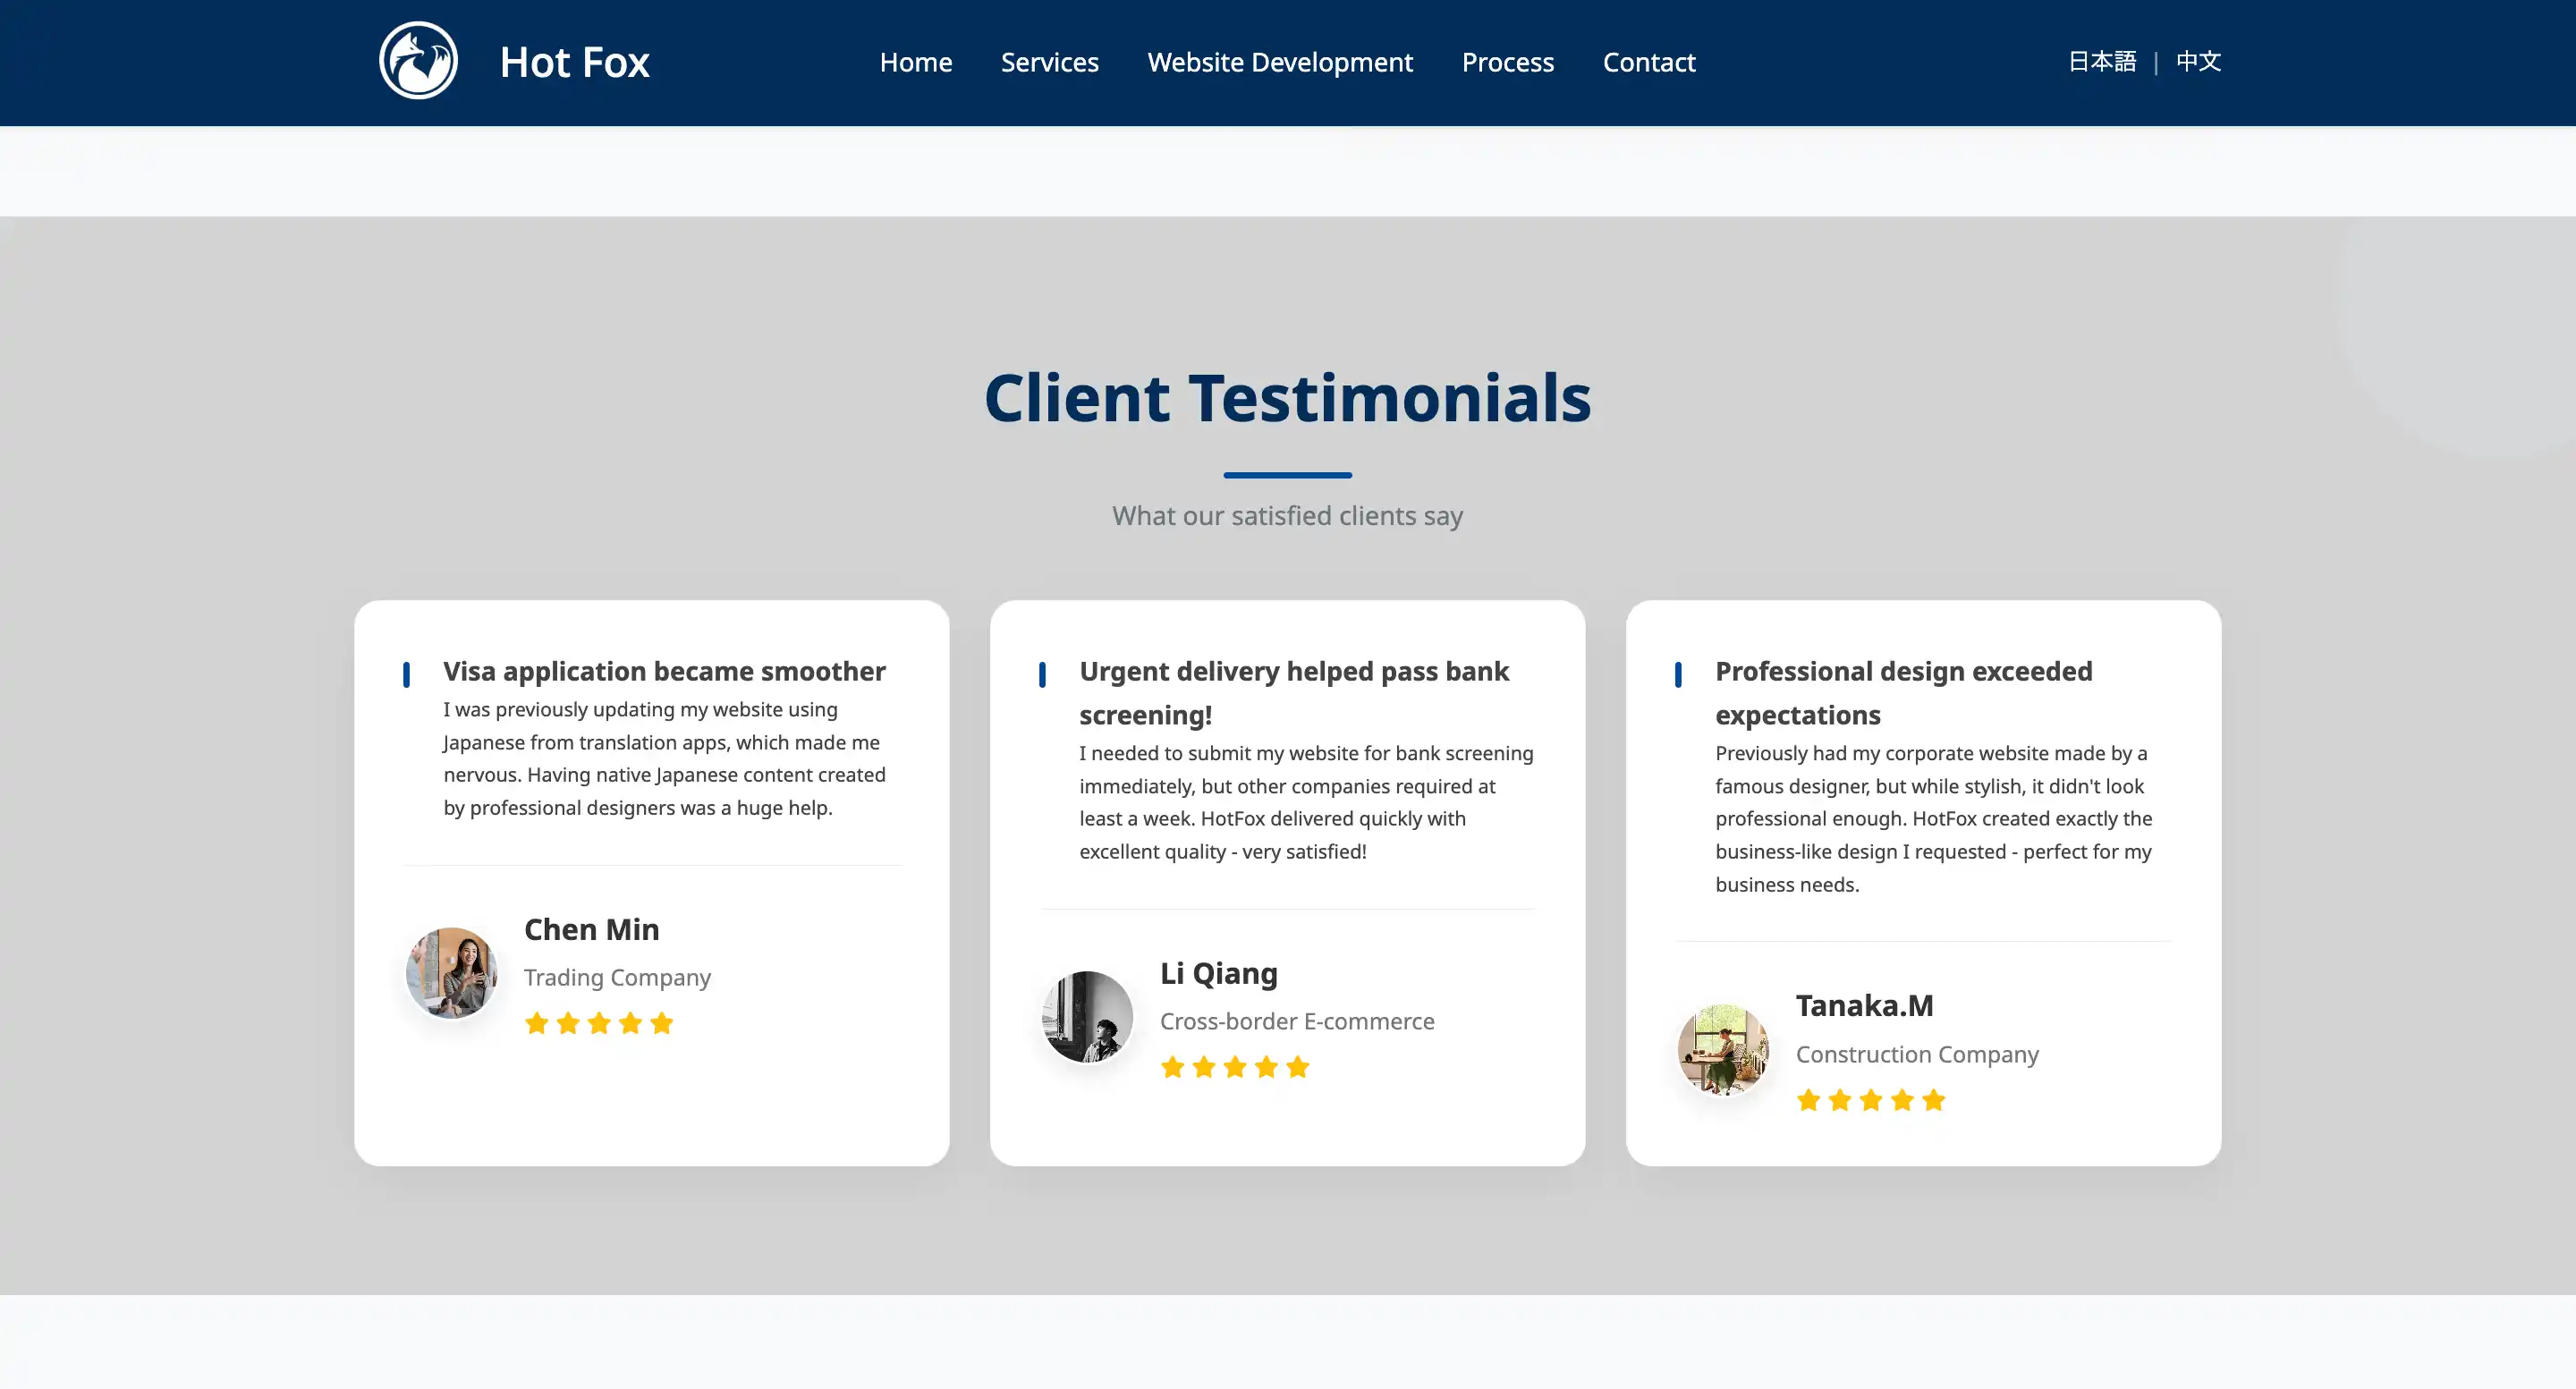The width and height of the screenshot is (2576, 1389).
Task: Open the Website Development nav link
Action: pos(1279,62)
